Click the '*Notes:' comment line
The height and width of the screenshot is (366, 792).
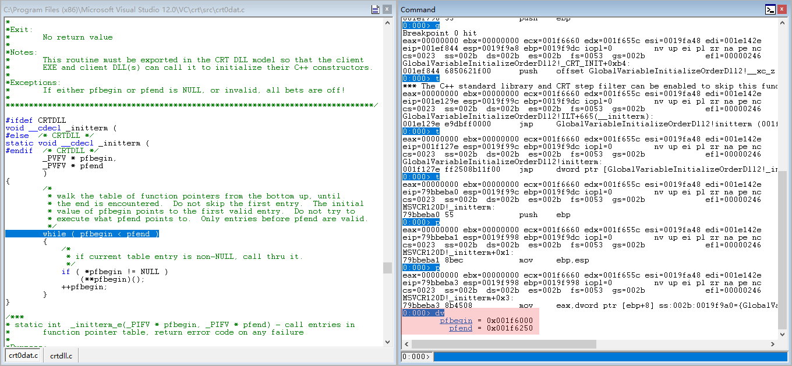click(22, 52)
